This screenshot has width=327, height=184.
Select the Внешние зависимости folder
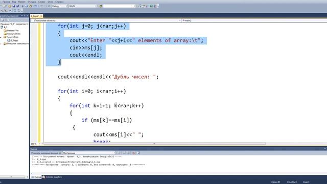16,43
